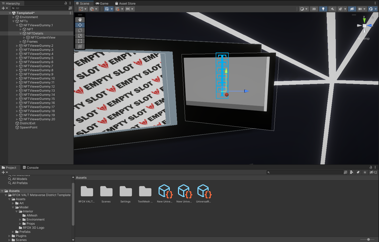Open RFOX 3D Logo folder in Project tree
This screenshot has width=379, height=242.
pos(34,228)
